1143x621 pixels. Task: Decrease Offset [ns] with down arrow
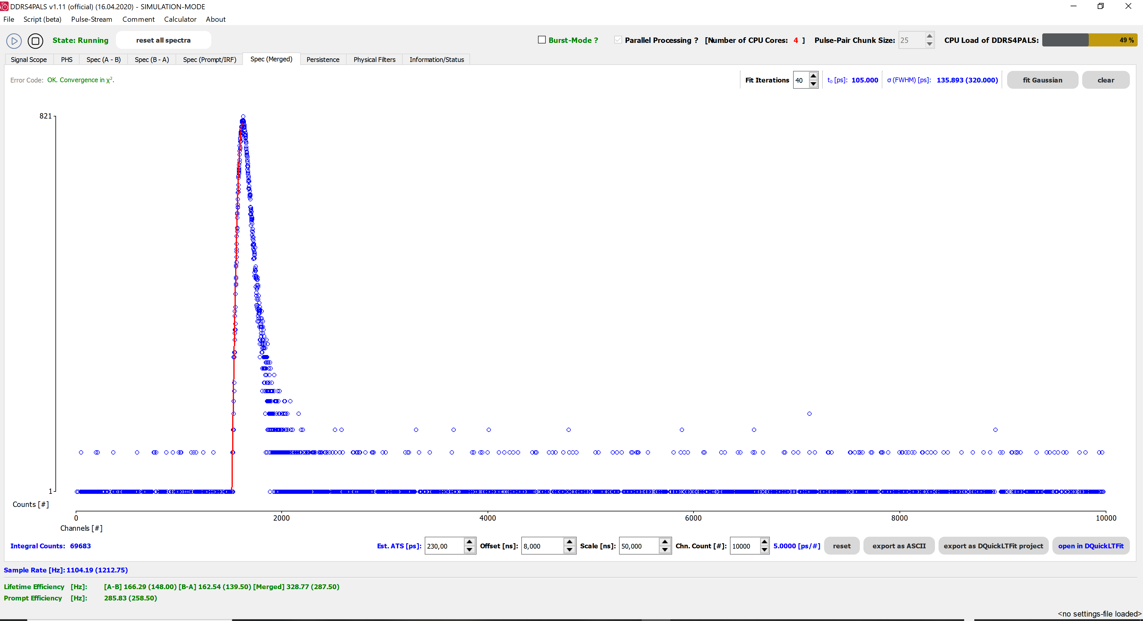click(x=570, y=550)
